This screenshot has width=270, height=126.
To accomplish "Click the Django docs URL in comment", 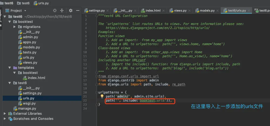I will coord(158,28).
